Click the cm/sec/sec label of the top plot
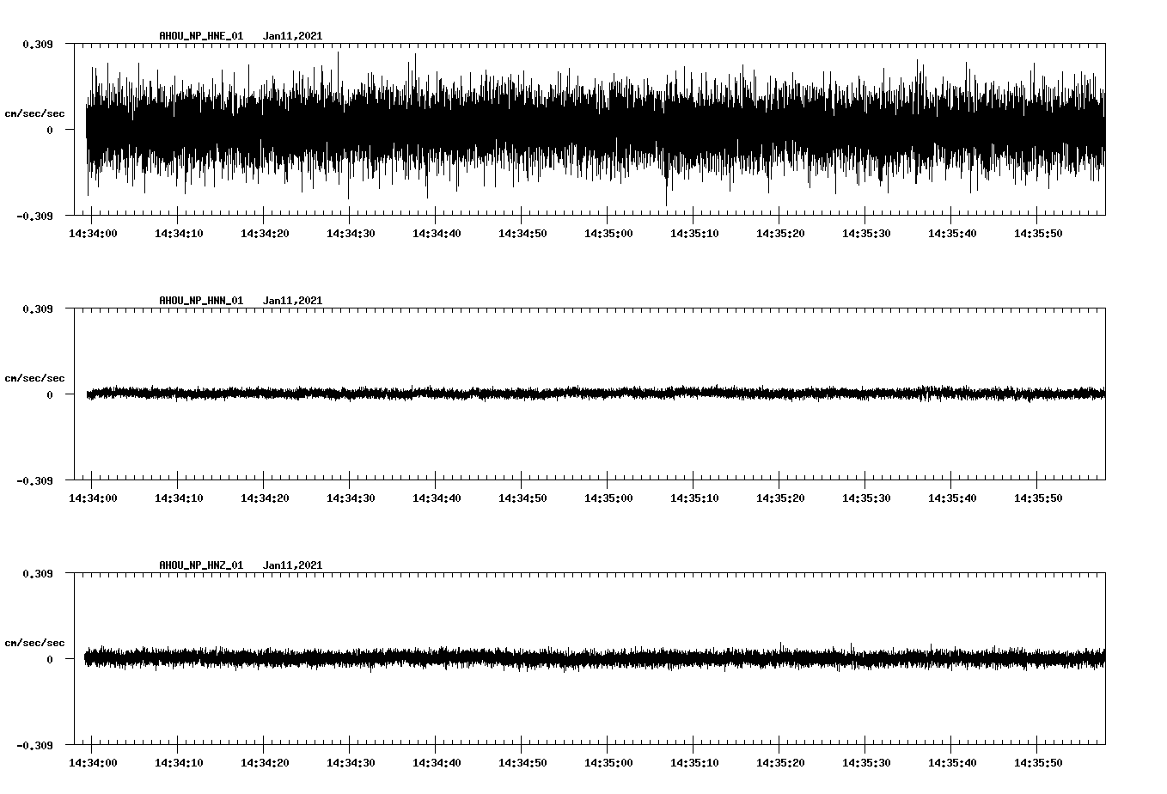The width and height of the screenshot is (1167, 794). point(35,113)
